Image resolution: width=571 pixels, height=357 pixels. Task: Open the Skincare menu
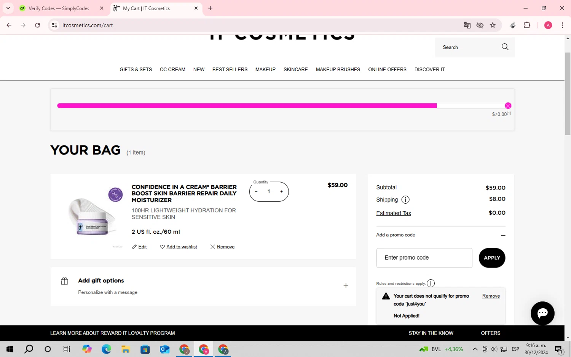coord(295,69)
